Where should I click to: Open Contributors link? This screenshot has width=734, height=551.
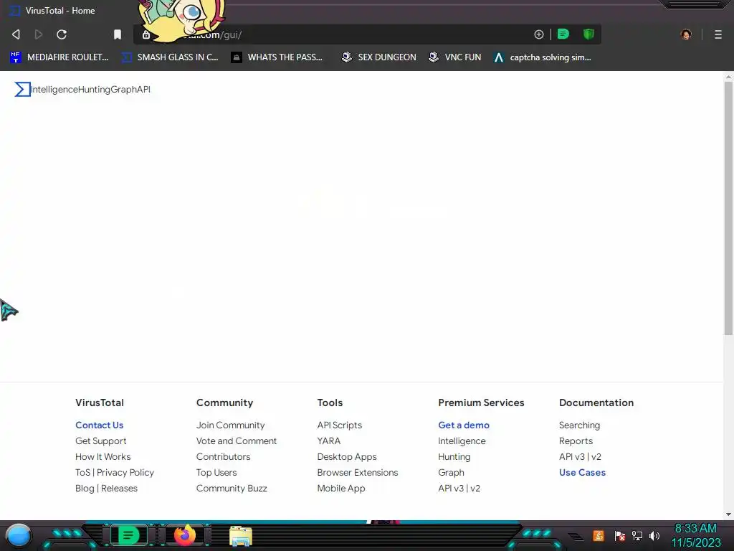click(x=224, y=456)
